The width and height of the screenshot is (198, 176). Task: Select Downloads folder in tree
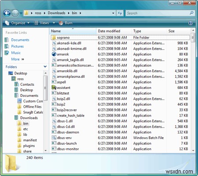29,118
